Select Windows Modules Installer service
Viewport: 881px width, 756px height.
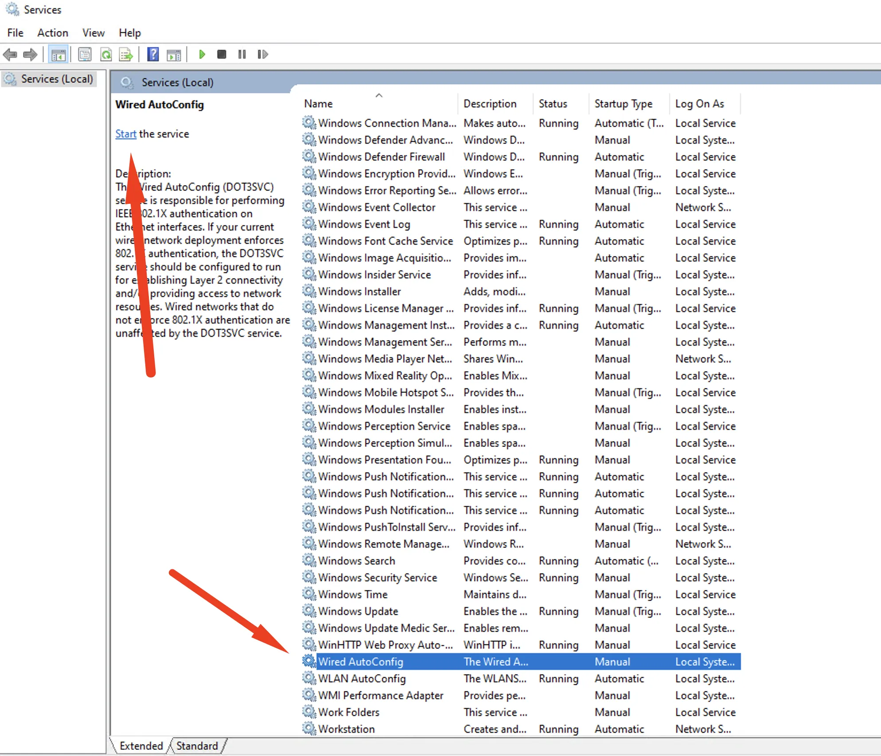pos(521,409)
